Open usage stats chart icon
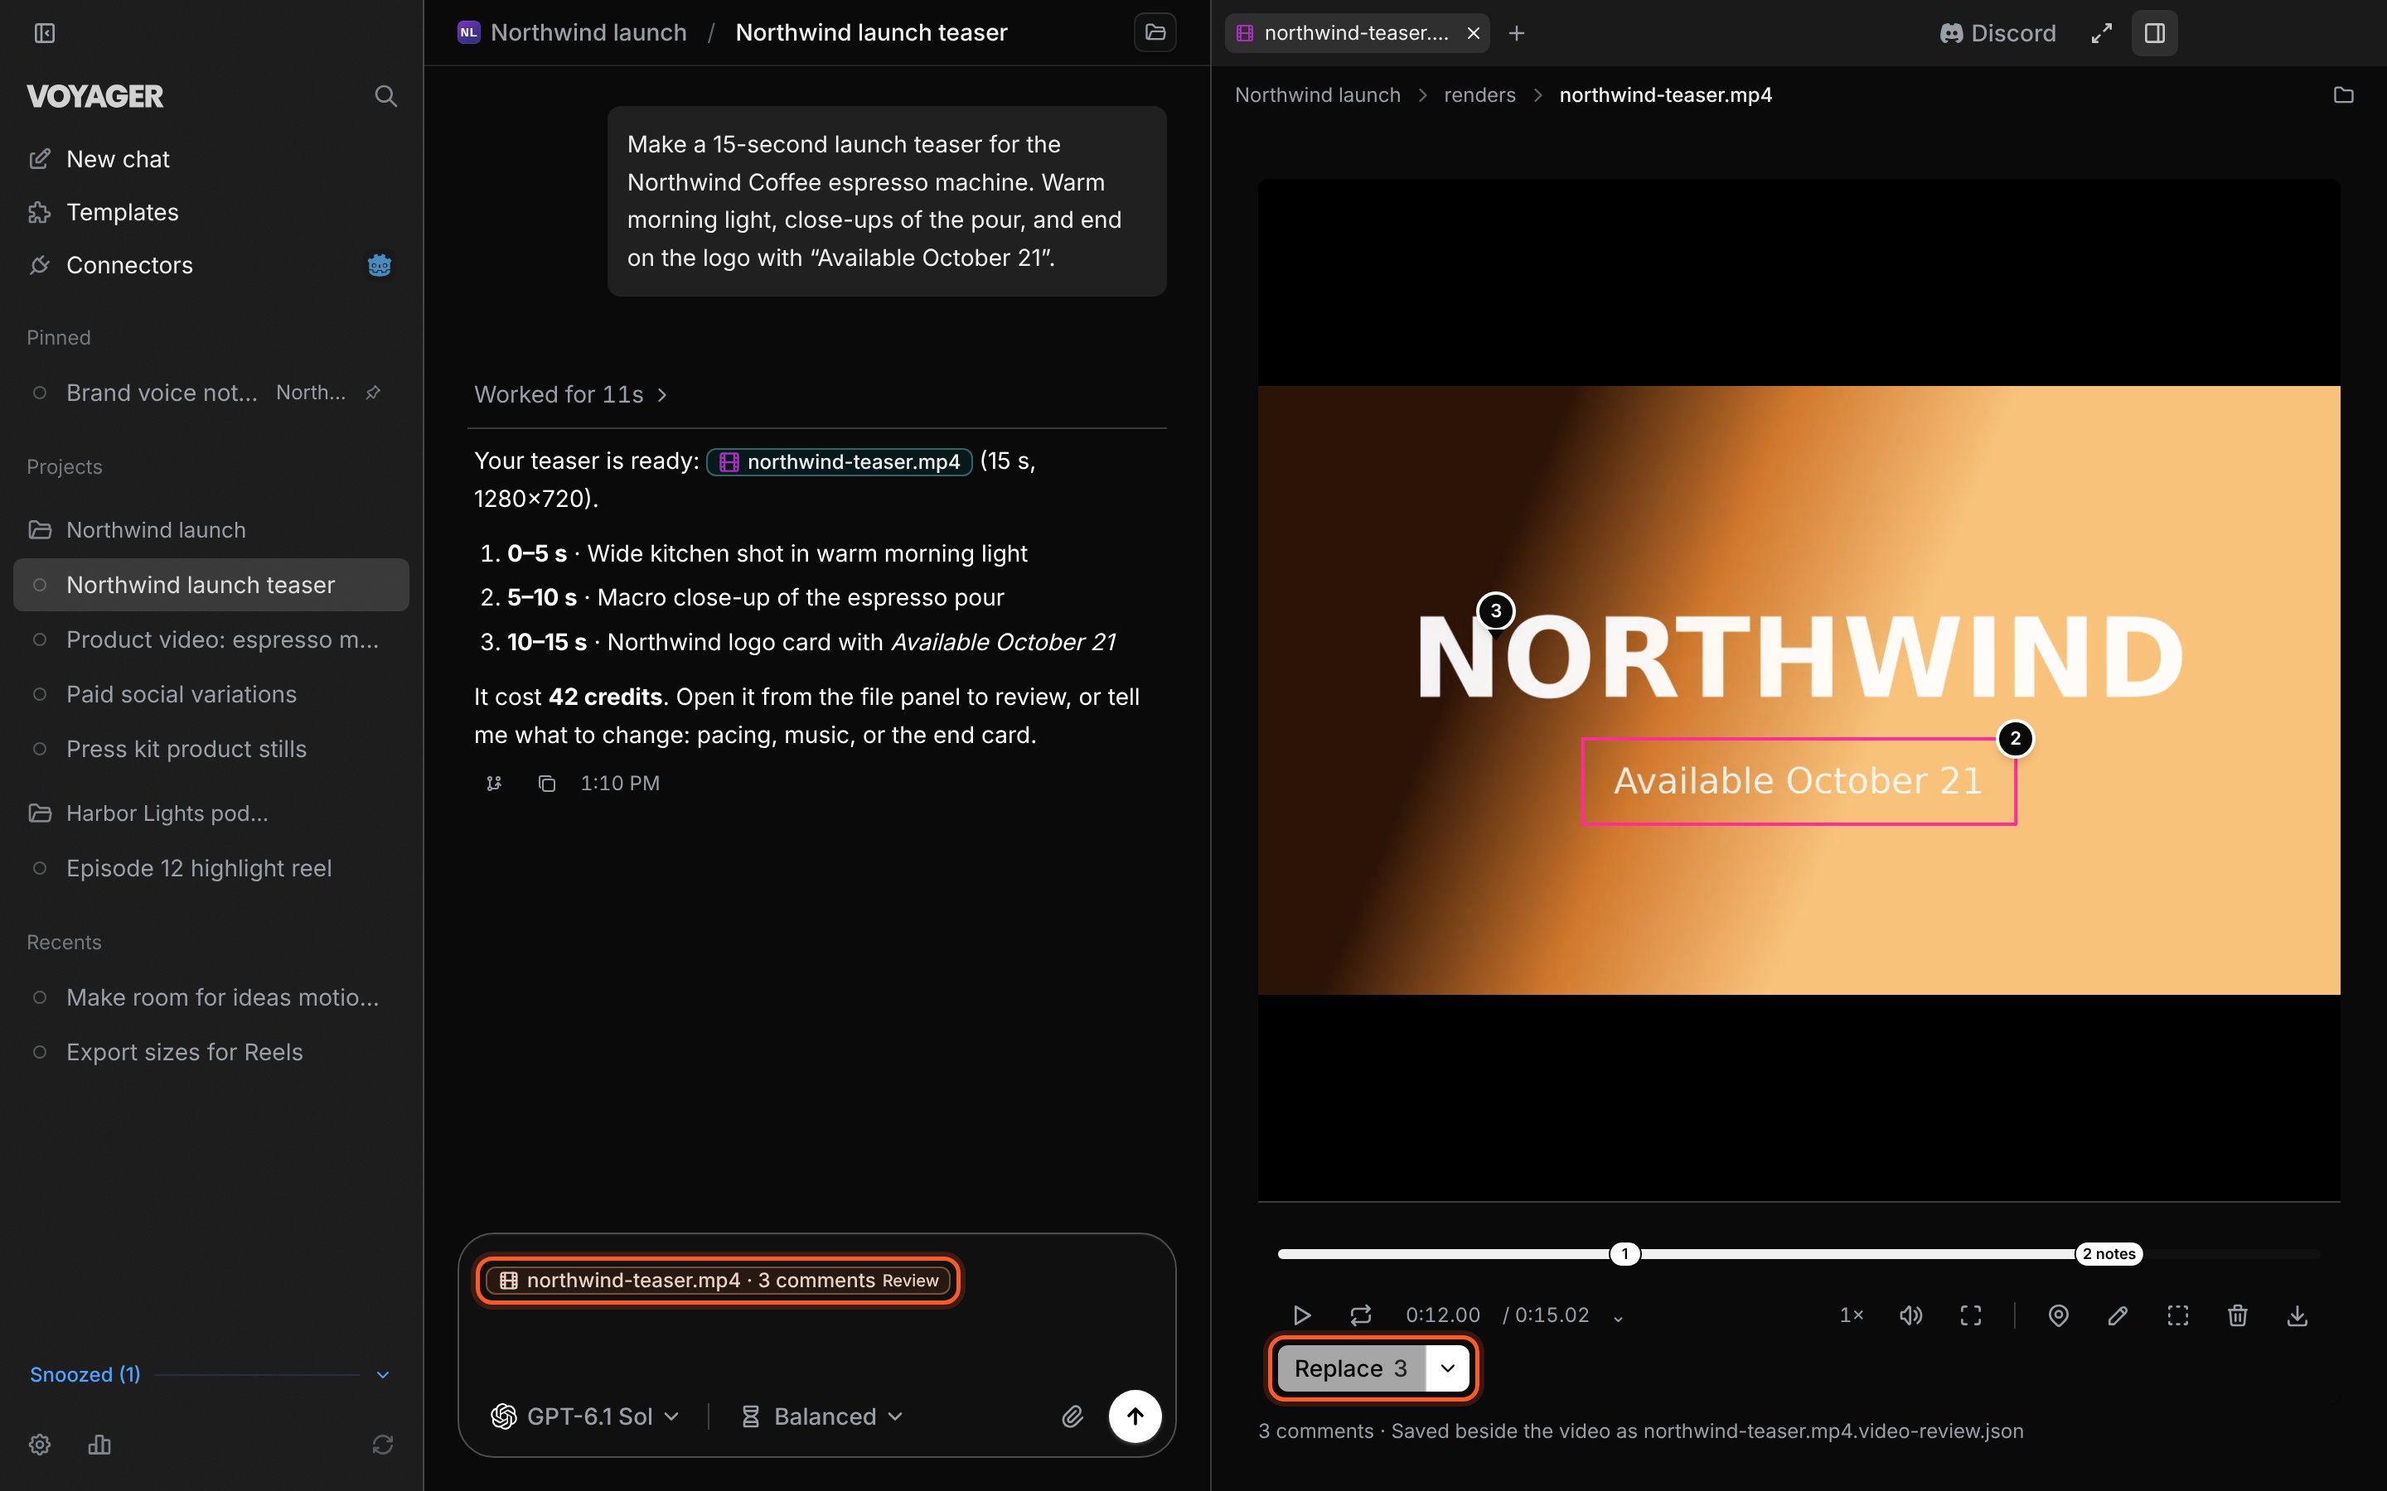The image size is (2387, 1491). pos(99,1444)
